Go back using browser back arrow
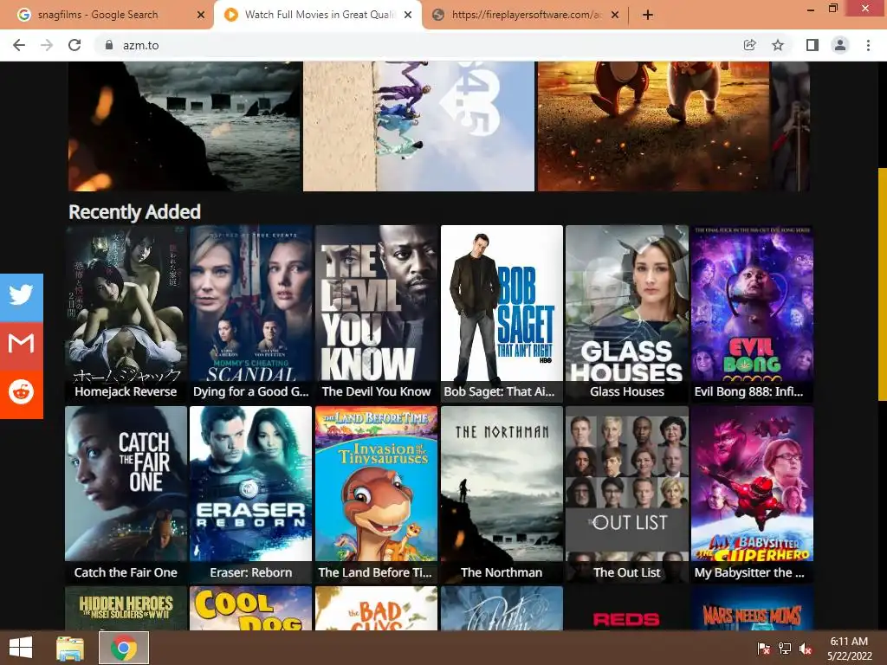 point(19,45)
